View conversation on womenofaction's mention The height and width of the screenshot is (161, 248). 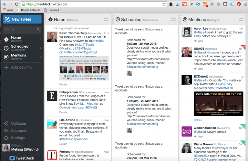click(199, 137)
